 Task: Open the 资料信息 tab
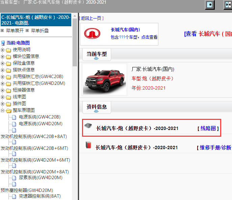97,107
